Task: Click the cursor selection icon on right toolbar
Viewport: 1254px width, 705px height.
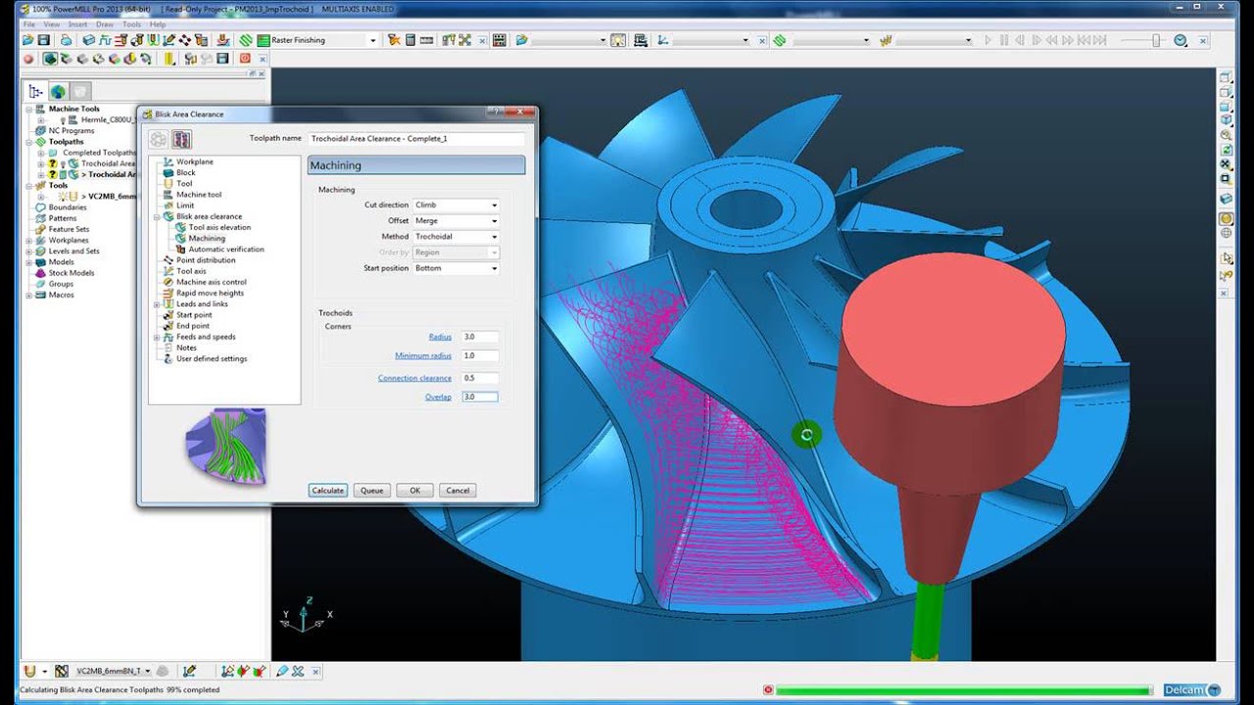Action: coord(1227,258)
